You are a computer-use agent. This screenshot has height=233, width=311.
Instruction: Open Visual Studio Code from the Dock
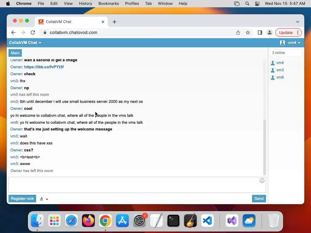pyautogui.click(x=207, y=221)
